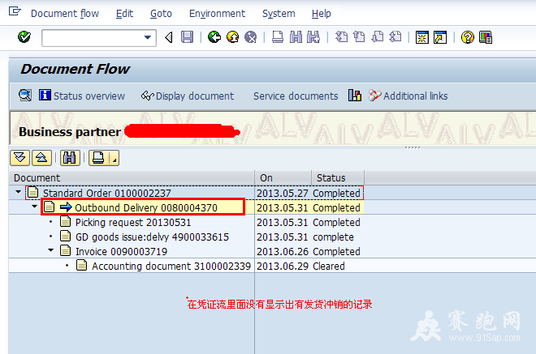The height and width of the screenshot is (354, 536).
Task: Open the Environment menu
Action: point(217,14)
